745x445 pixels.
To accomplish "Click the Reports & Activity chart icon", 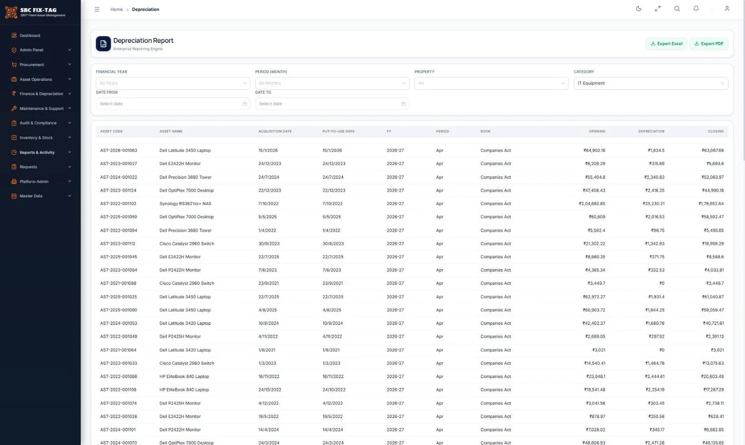I will [x=14, y=152].
